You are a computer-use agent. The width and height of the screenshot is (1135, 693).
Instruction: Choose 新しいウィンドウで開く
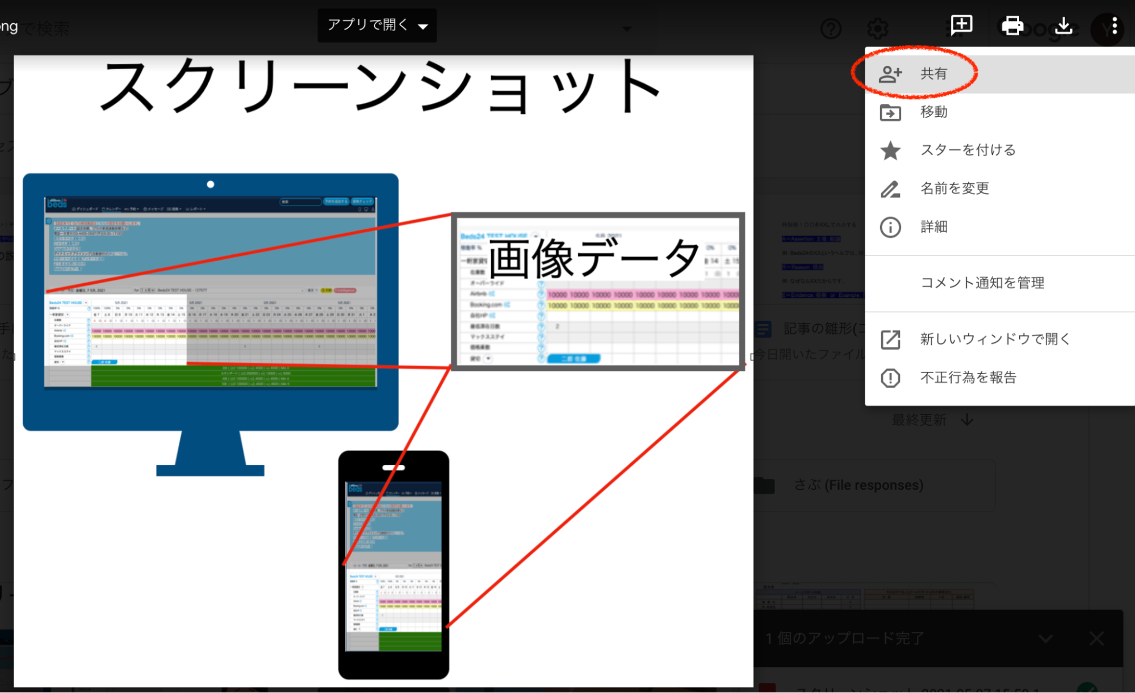tap(994, 339)
